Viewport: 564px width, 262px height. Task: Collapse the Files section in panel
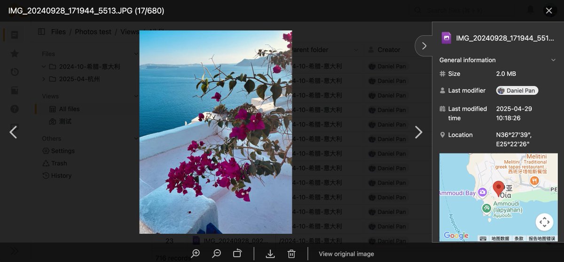[136, 54]
